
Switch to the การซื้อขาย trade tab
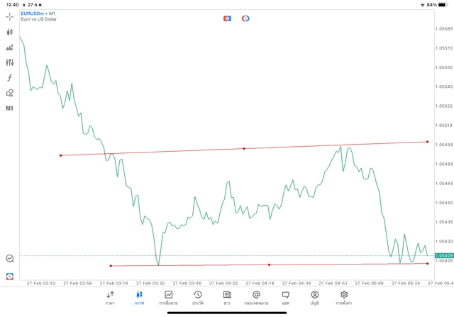point(168,297)
